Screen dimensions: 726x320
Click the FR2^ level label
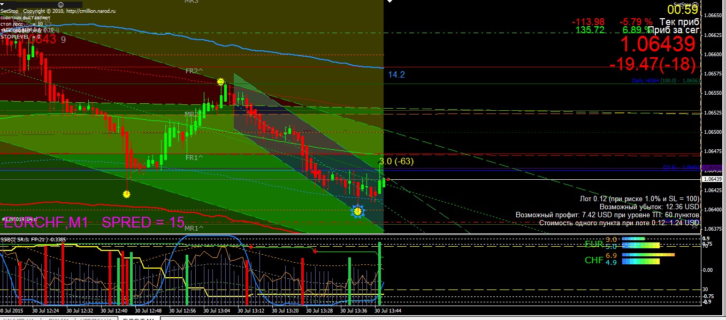point(195,71)
